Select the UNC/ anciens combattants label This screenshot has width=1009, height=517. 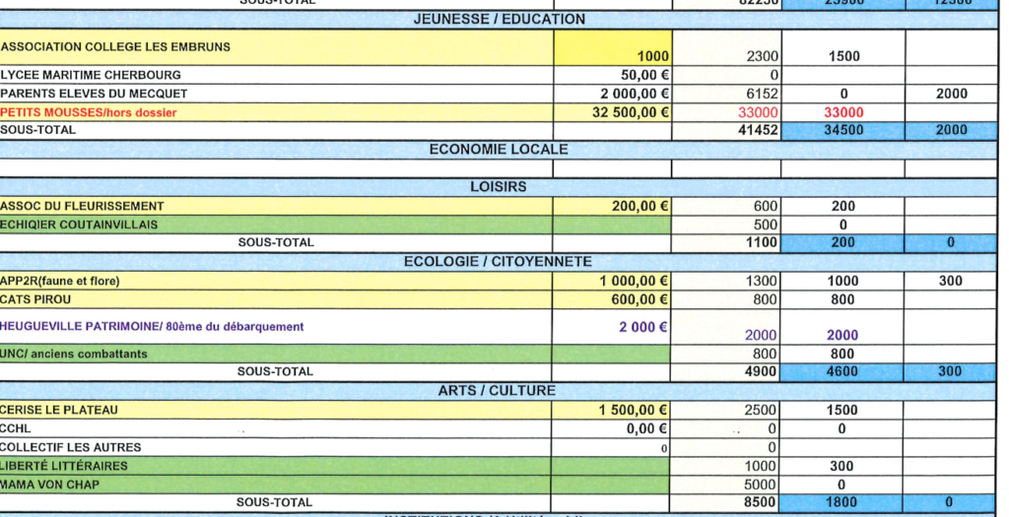(74, 355)
